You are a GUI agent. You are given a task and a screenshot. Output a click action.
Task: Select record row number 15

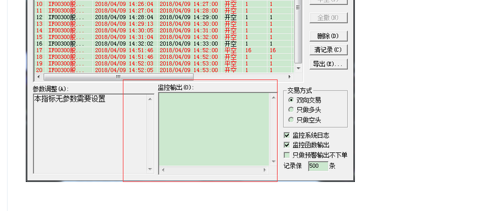(163, 37)
